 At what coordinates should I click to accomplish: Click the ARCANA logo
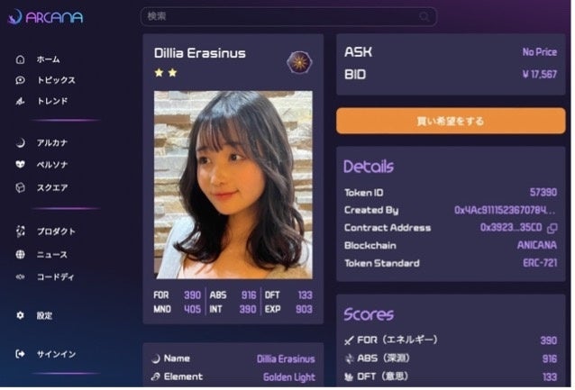(46, 17)
